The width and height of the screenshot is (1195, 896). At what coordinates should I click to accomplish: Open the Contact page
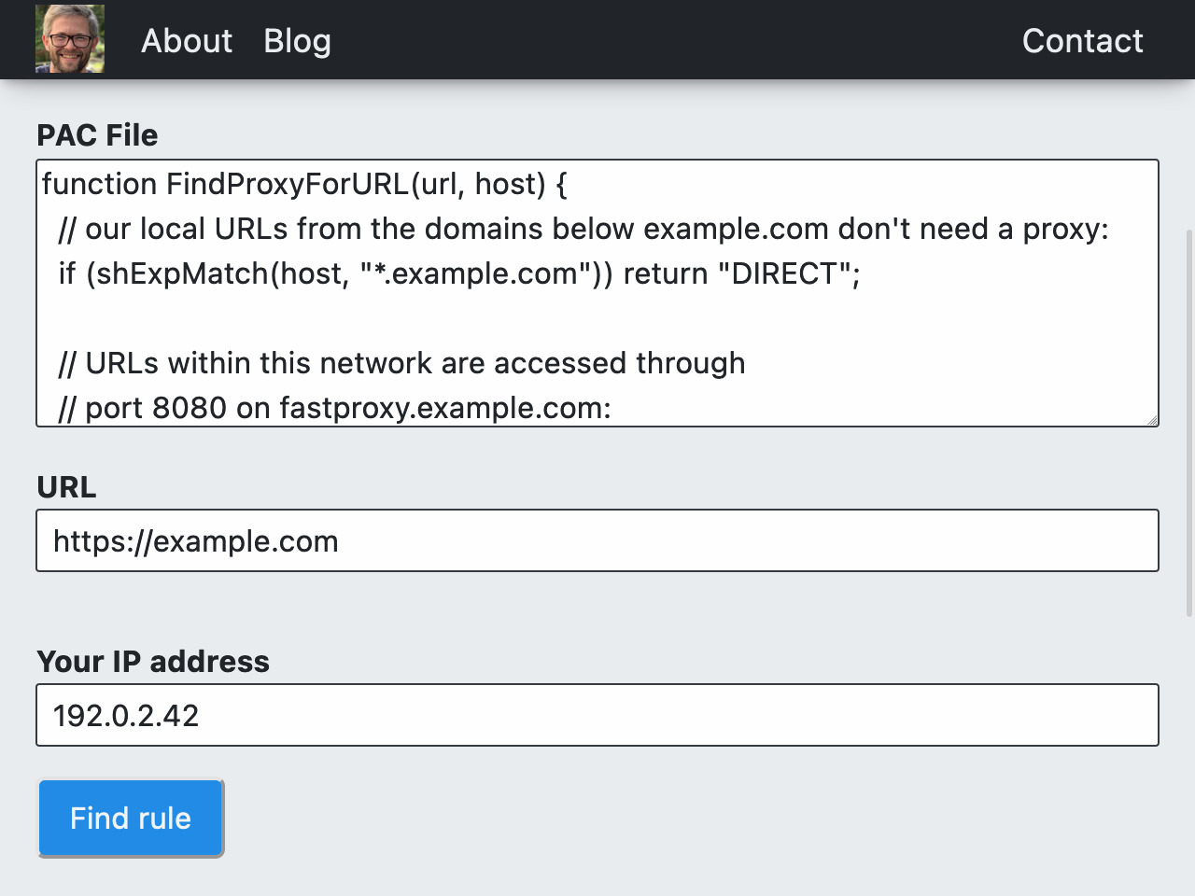(x=1082, y=41)
